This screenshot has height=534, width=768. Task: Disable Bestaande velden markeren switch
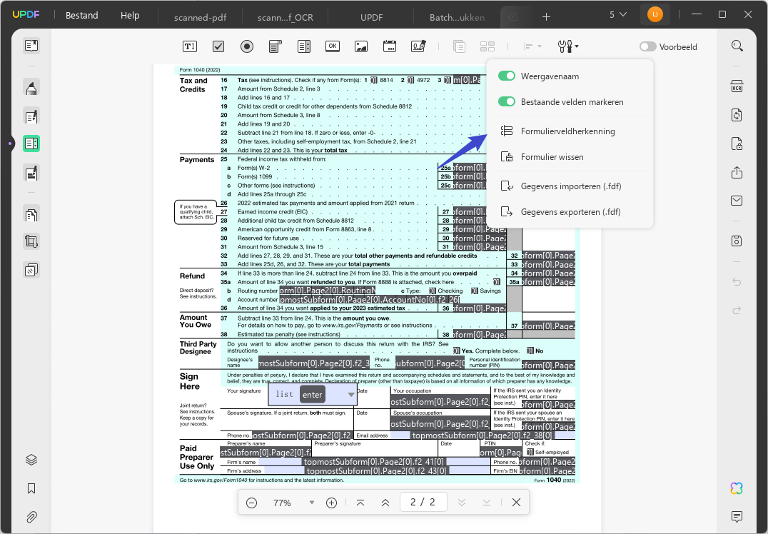pyautogui.click(x=507, y=101)
